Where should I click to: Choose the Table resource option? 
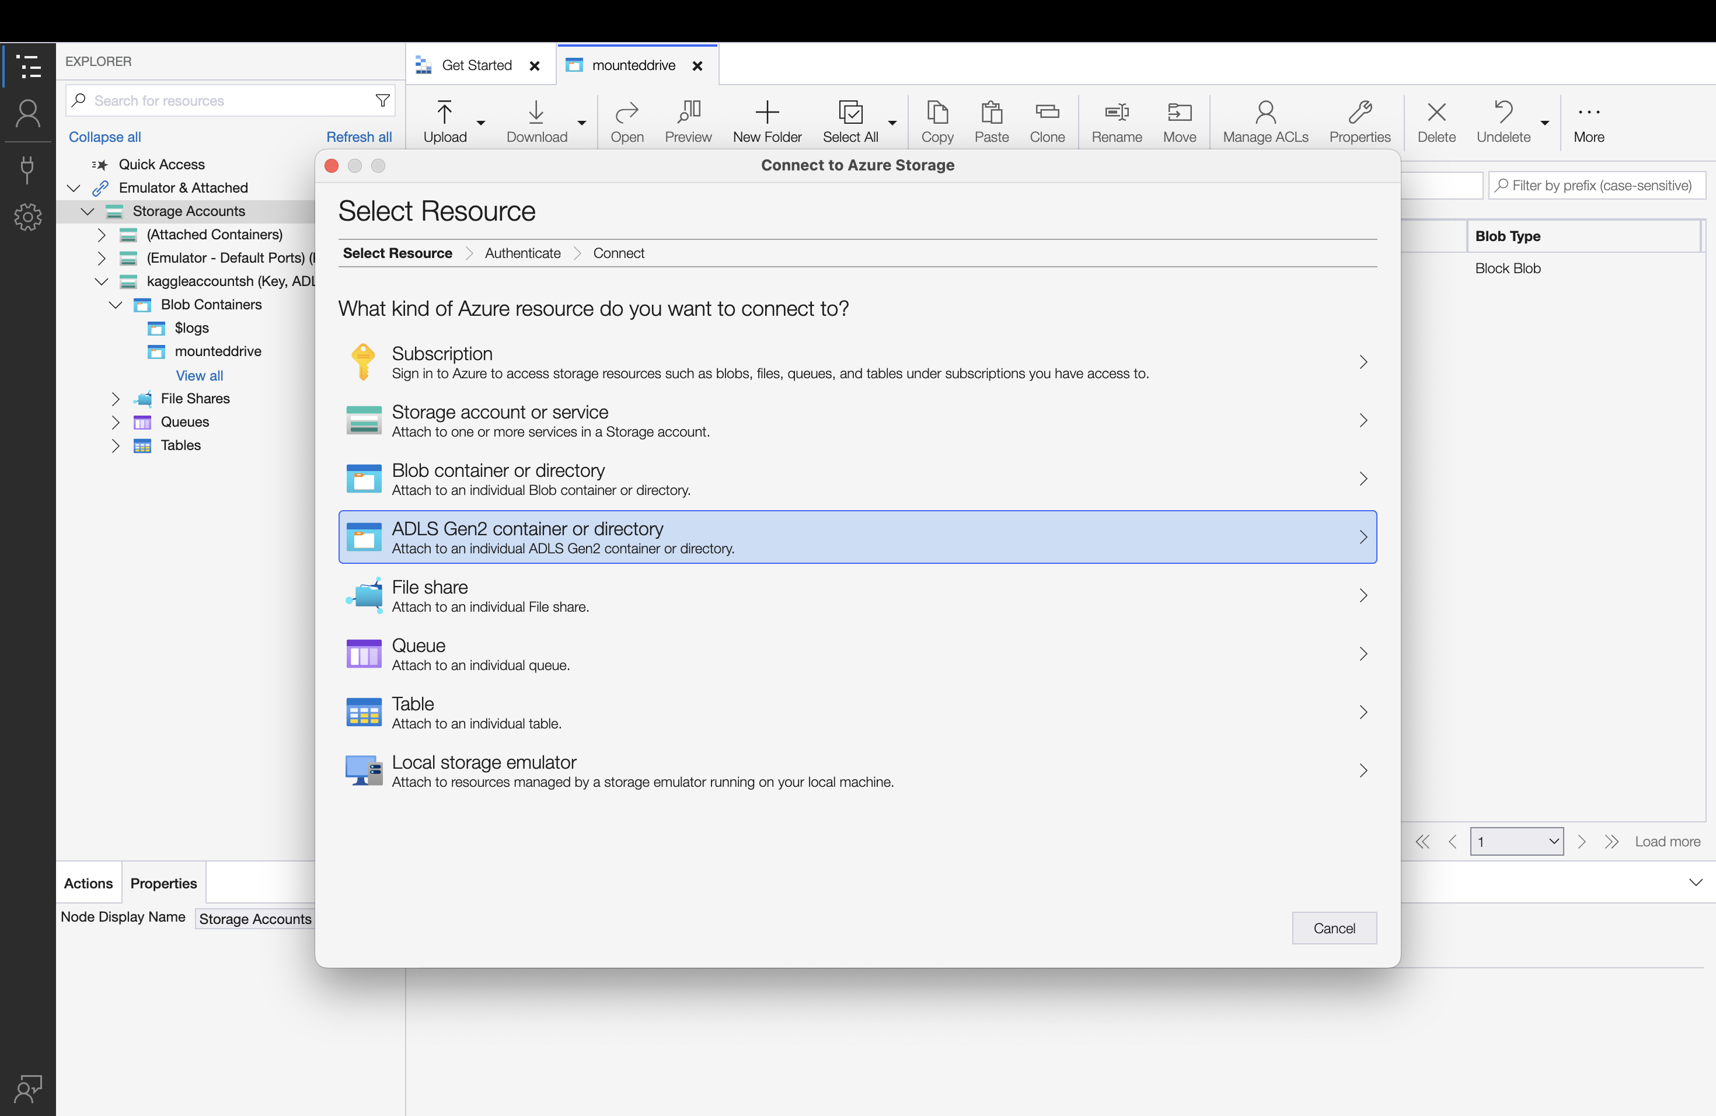(857, 712)
